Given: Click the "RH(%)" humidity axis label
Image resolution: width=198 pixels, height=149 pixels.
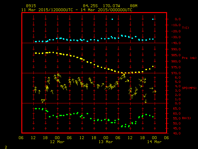Looking at the screenshot, I should 186,118.
